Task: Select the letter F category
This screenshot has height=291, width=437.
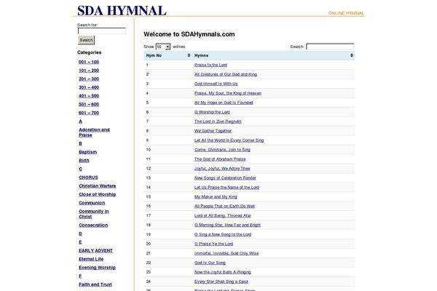Action: pos(80,276)
